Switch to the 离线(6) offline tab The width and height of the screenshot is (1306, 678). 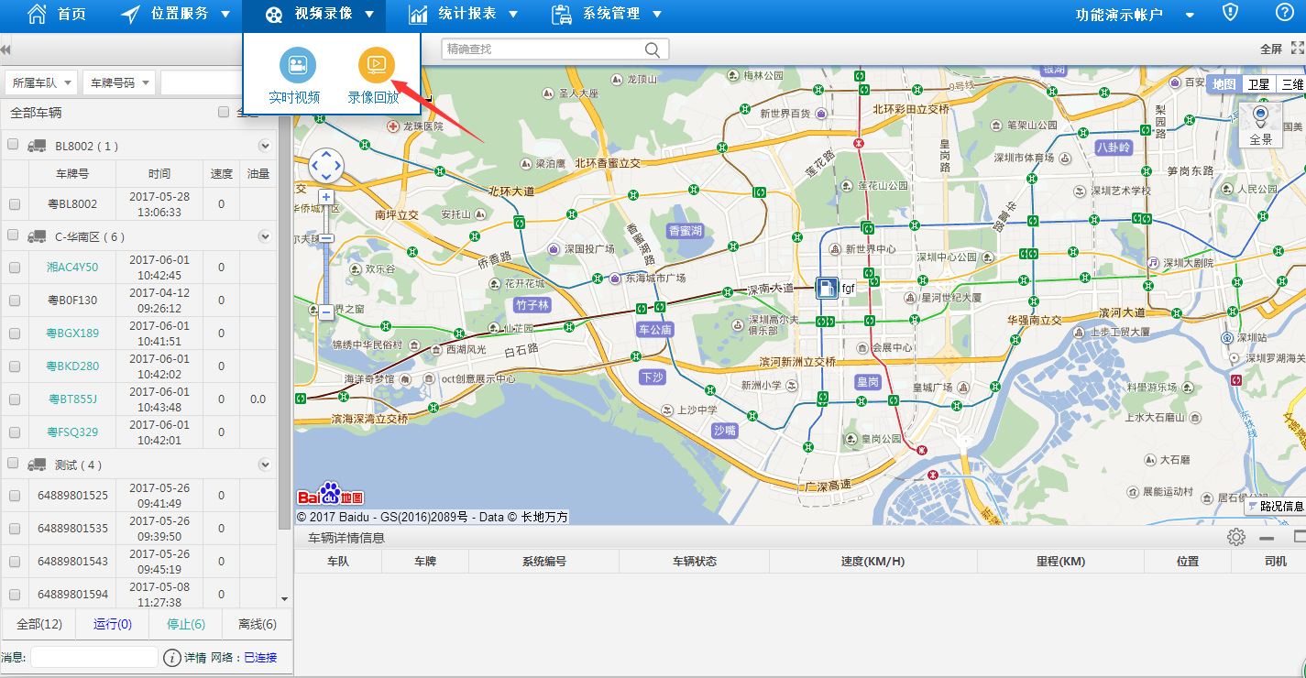point(257,624)
